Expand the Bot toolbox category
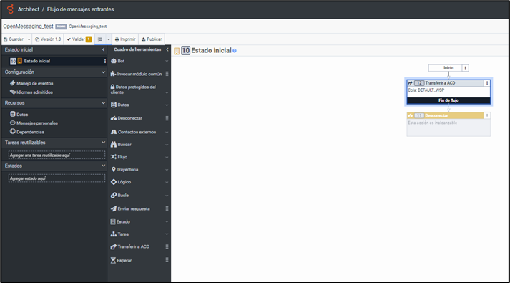 pyautogui.click(x=167, y=61)
